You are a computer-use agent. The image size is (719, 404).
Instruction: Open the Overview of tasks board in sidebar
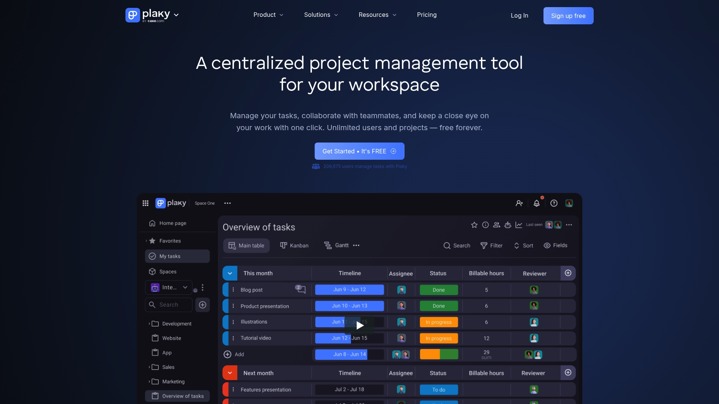tap(177, 396)
